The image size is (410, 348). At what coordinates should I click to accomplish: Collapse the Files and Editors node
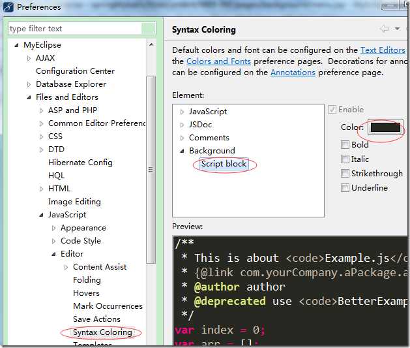29,97
